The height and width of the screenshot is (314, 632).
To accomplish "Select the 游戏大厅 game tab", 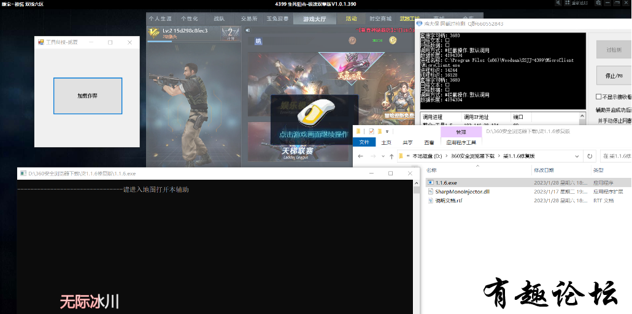I will pos(314,18).
